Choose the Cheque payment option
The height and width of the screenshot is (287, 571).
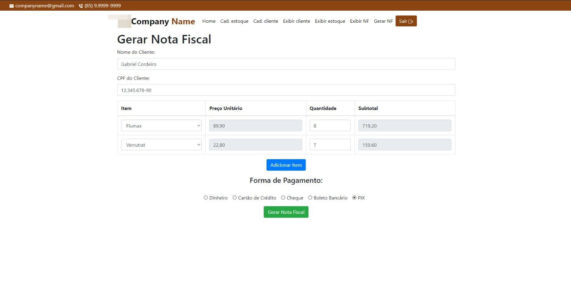283,198
